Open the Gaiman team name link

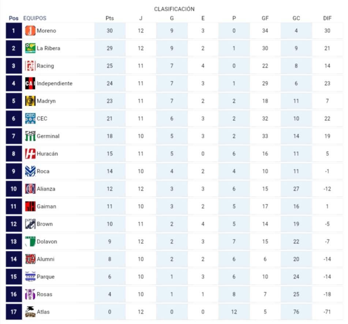pos(46,206)
